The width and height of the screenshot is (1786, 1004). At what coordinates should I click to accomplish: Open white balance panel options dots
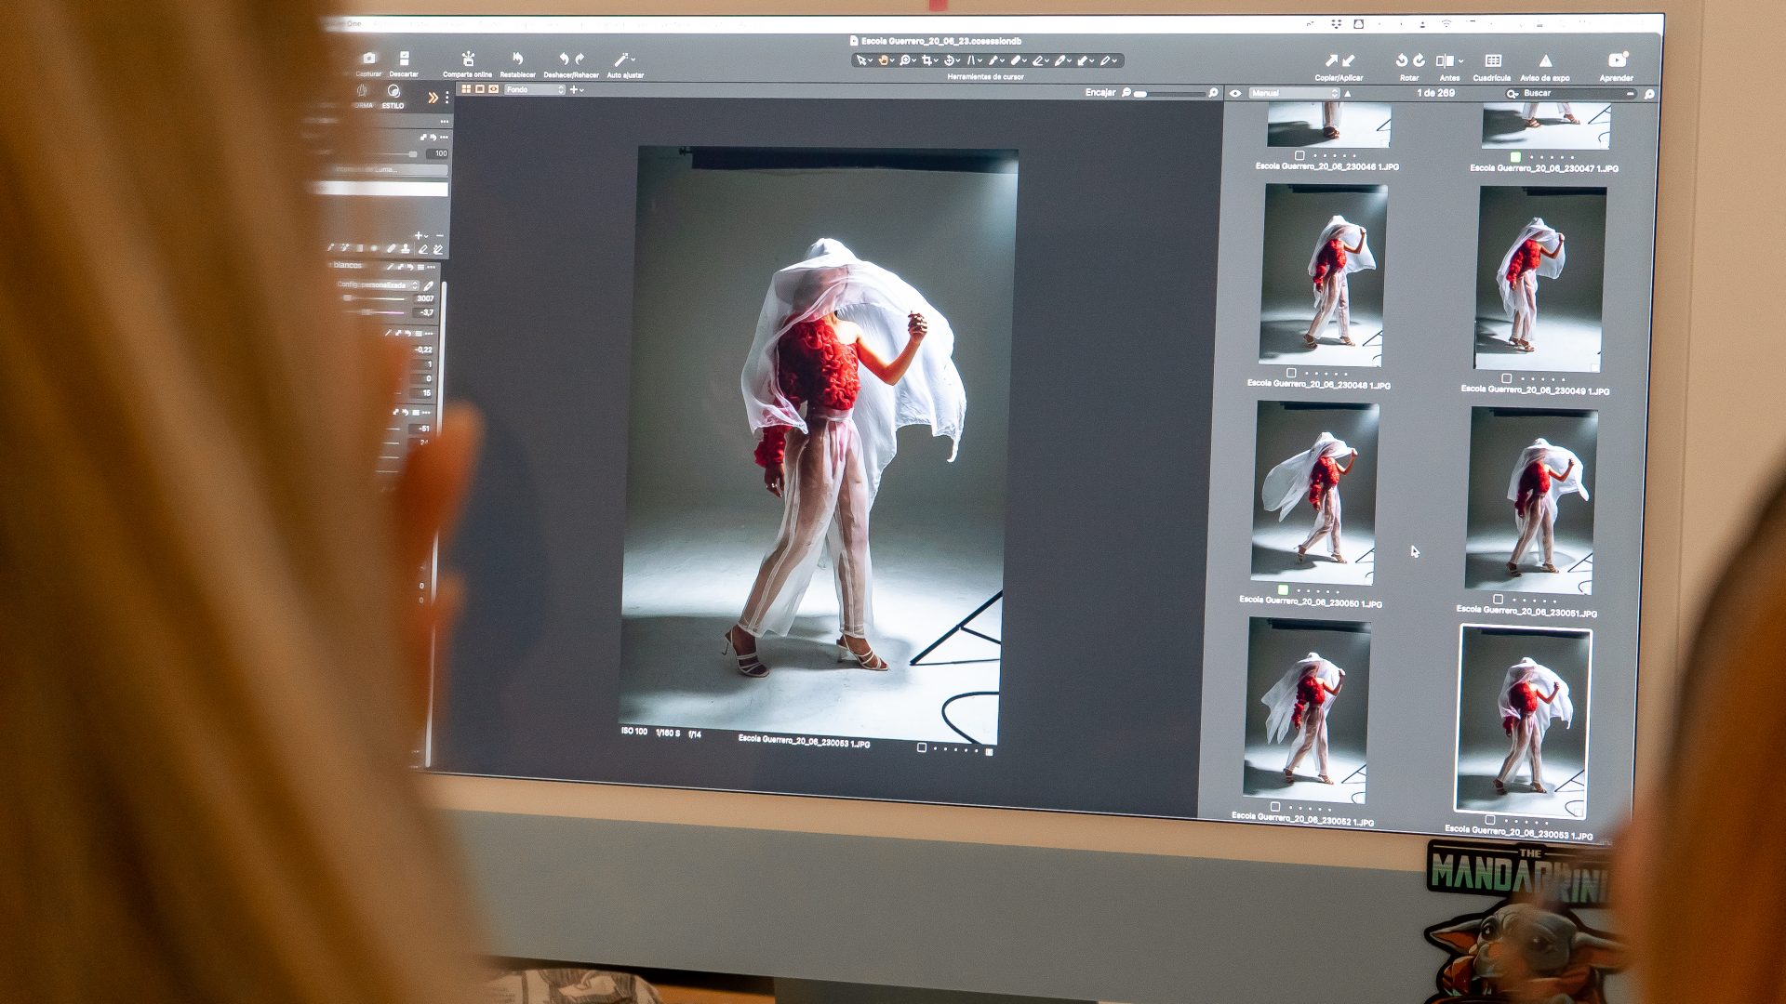click(x=431, y=267)
